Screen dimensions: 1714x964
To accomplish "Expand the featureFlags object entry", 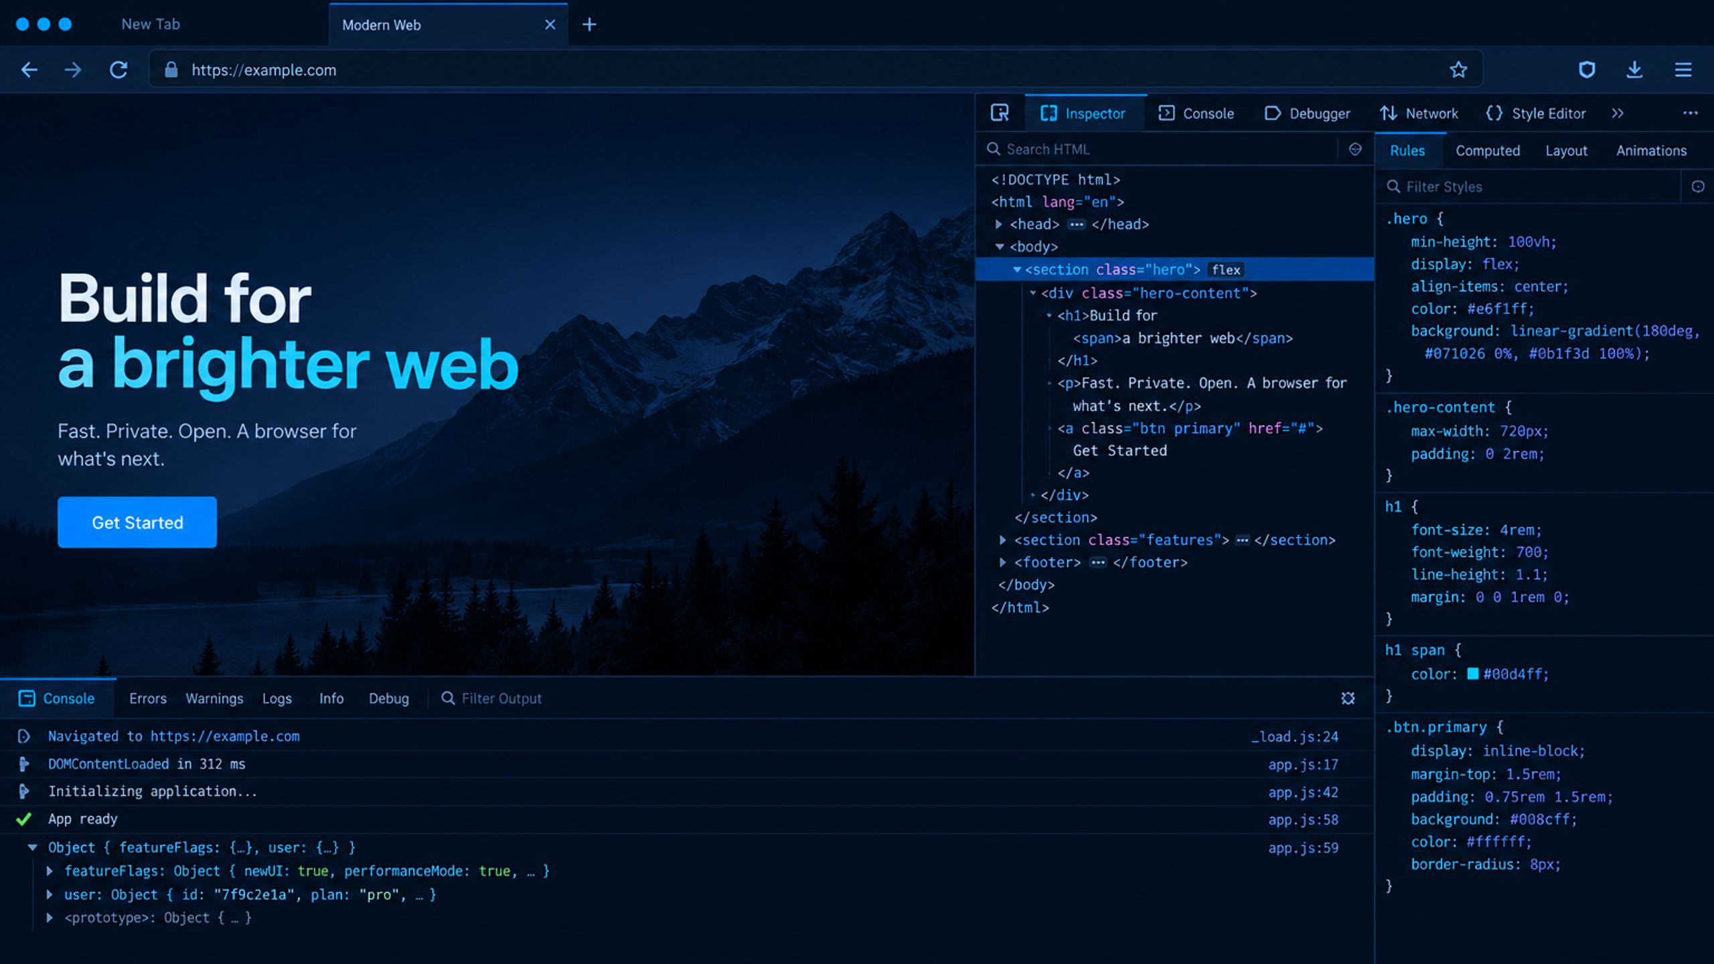I will [x=50, y=871].
